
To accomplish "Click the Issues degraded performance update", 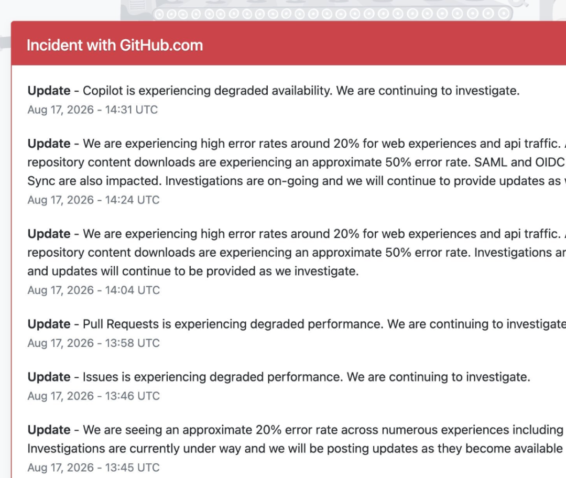I will coord(279,377).
